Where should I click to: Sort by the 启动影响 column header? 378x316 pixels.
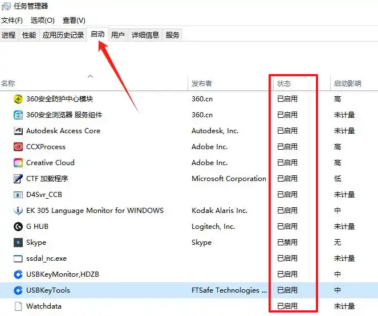(347, 84)
